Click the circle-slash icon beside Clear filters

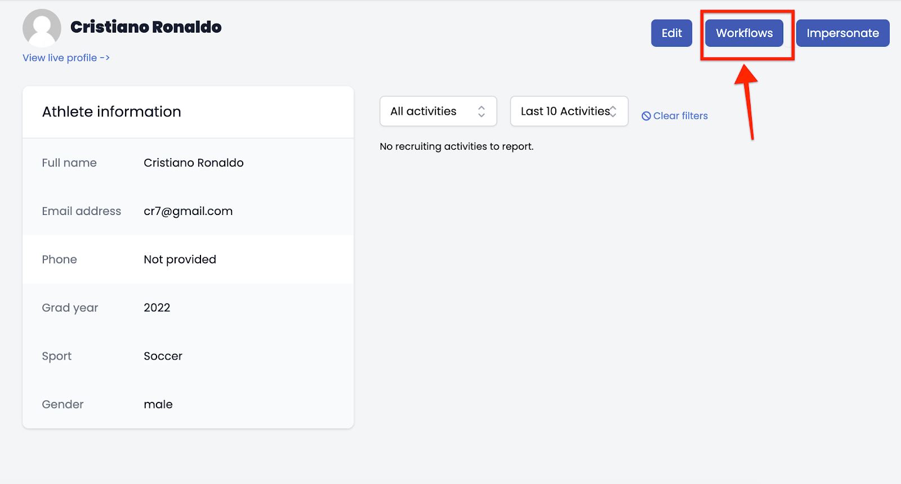pos(646,116)
